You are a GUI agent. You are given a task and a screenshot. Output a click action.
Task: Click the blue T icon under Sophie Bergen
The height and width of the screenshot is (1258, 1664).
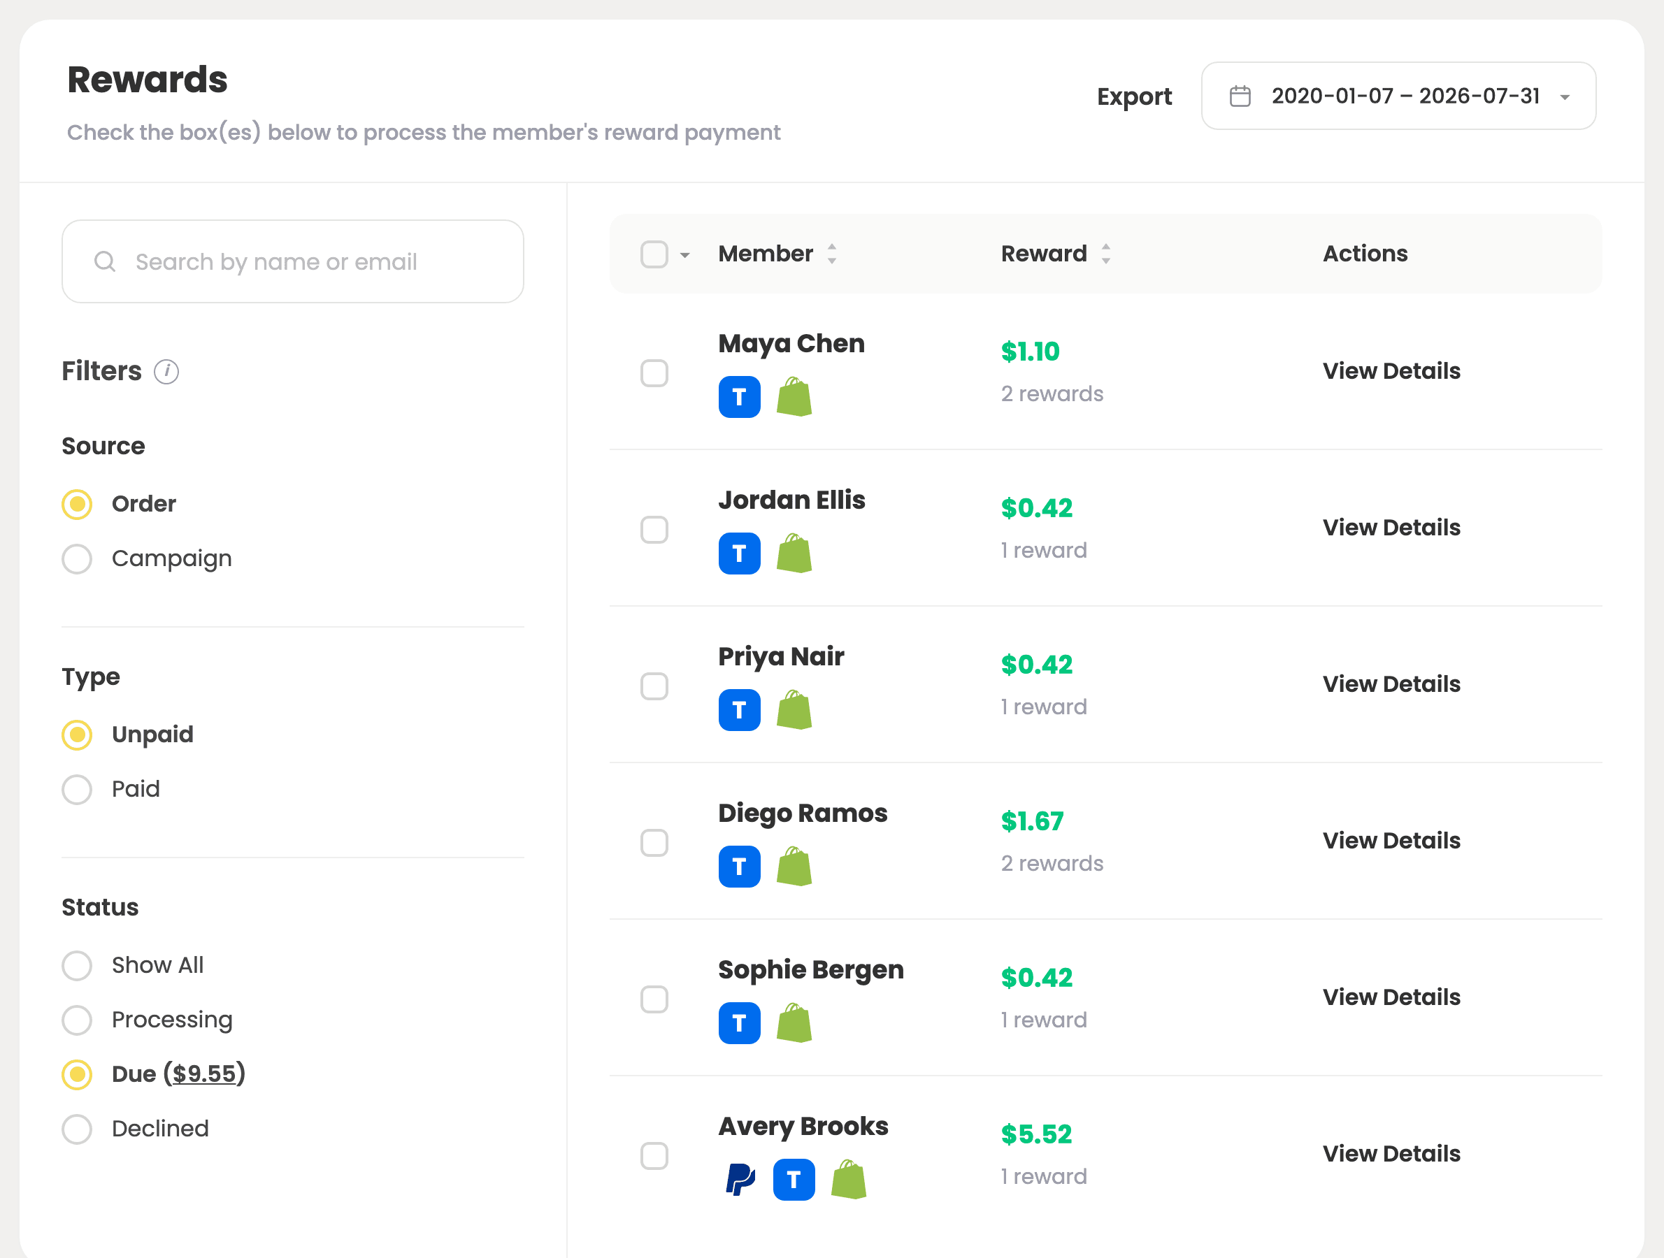tap(739, 1022)
